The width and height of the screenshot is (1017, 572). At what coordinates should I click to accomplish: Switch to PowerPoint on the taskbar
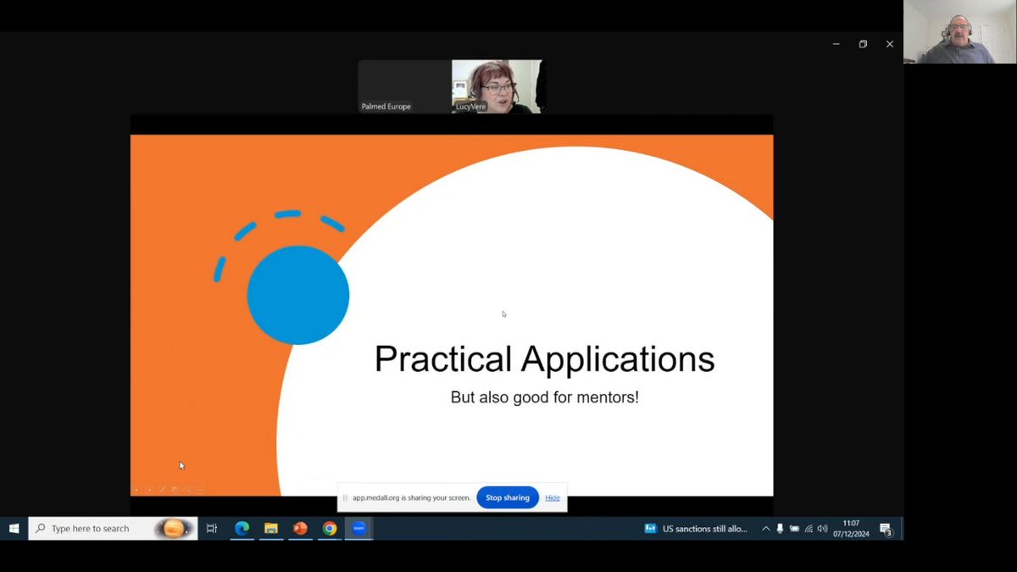click(300, 529)
